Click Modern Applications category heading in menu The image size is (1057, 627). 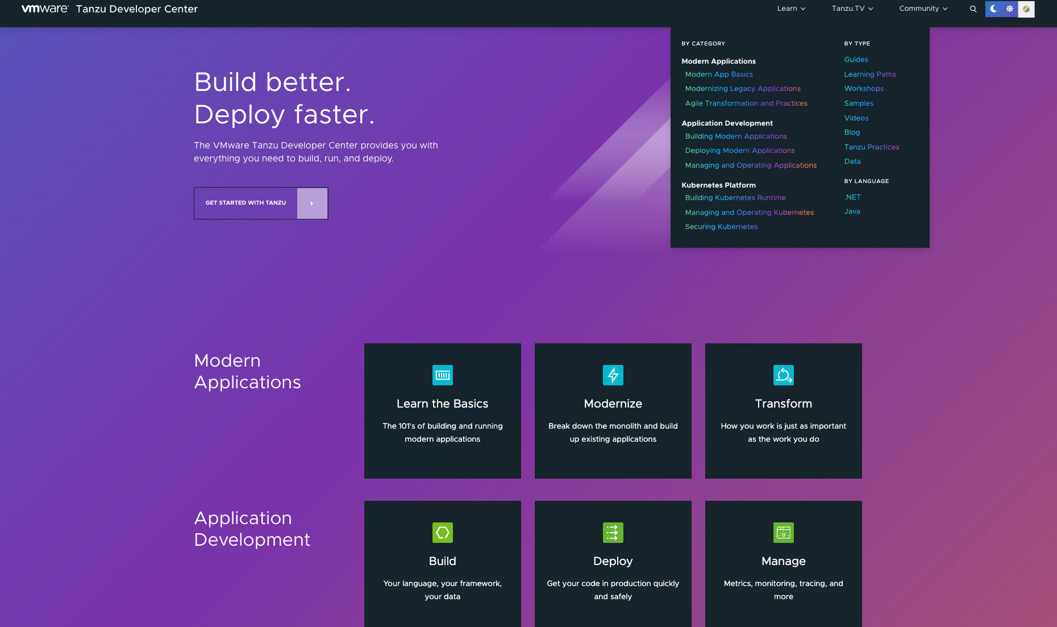pyautogui.click(x=718, y=61)
